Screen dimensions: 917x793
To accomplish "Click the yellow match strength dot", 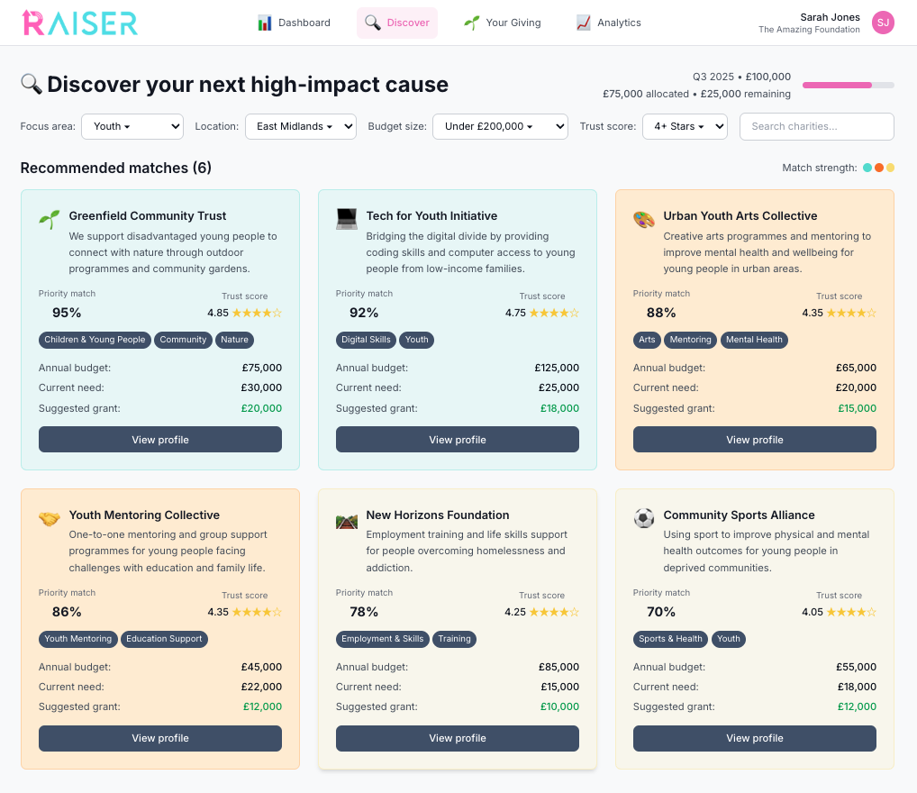I will coord(890,168).
